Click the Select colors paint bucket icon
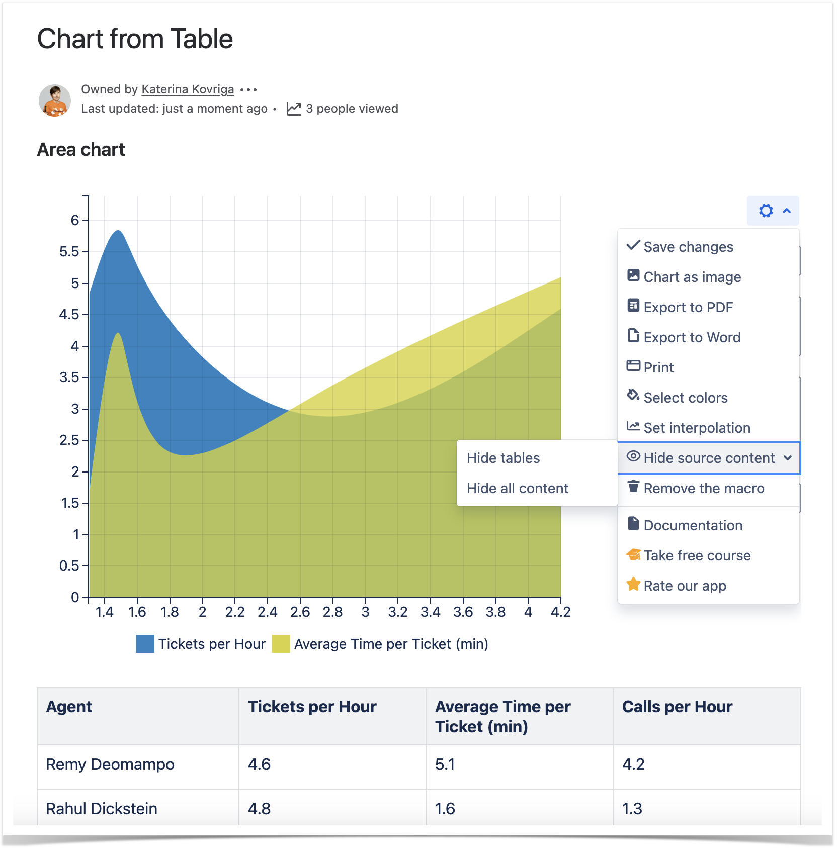 coord(633,396)
